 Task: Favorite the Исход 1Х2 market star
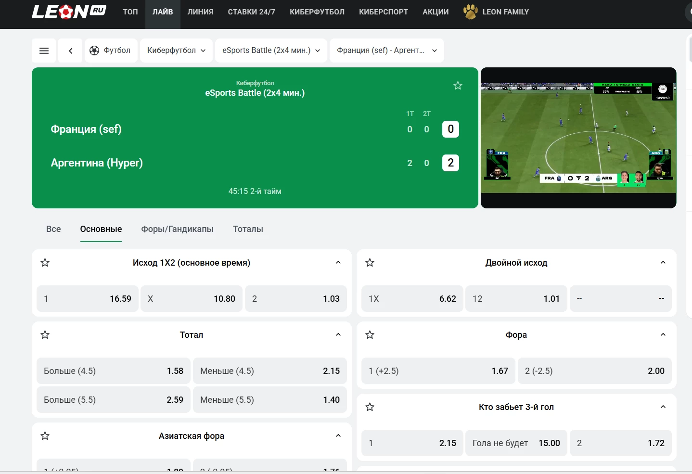(x=45, y=263)
